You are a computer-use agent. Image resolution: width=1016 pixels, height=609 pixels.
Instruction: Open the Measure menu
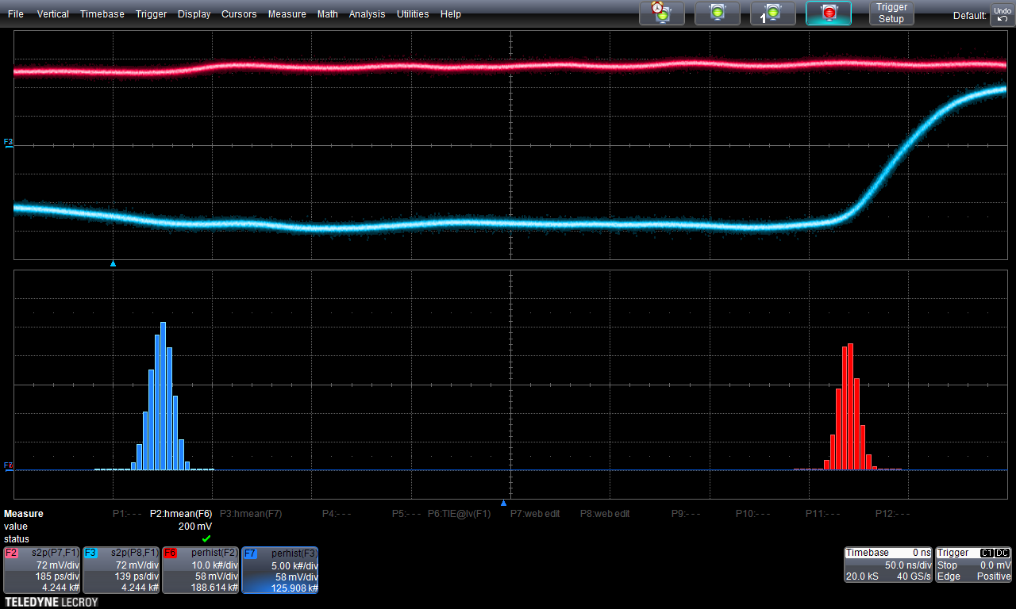tap(287, 14)
